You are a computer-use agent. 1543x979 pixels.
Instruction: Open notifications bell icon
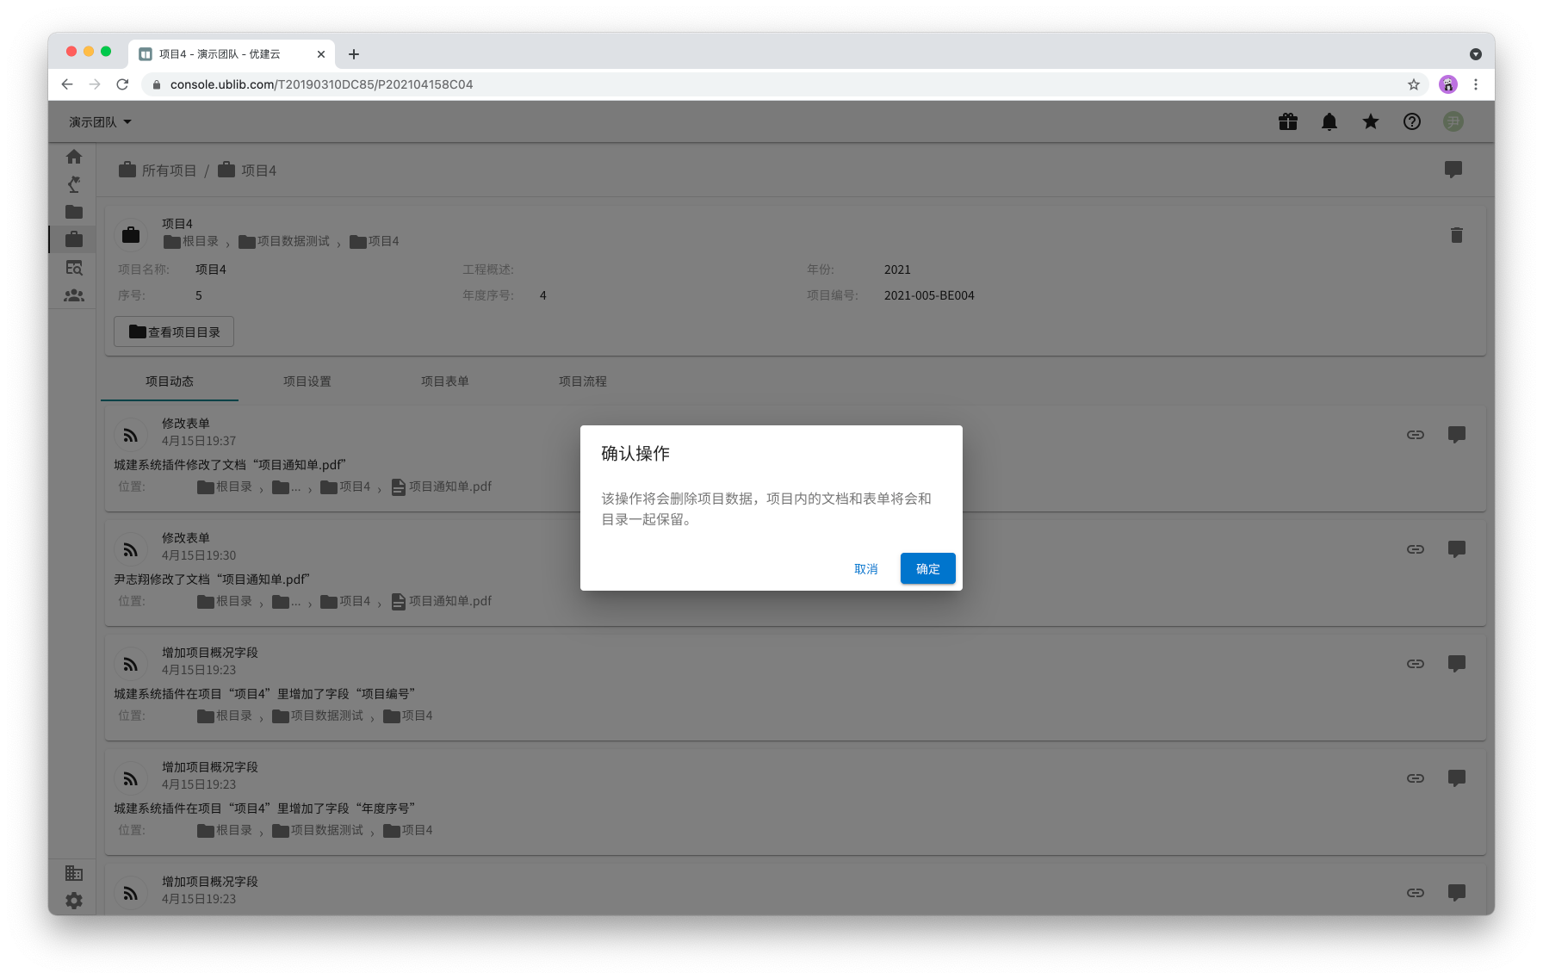coord(1329,122)
